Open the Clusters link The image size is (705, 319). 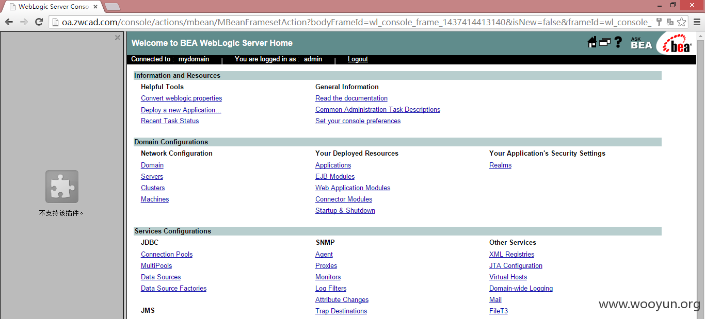(153, 188)
